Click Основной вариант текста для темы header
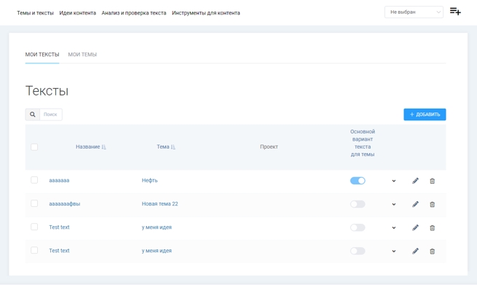The image size is (477, 285). tap(363, 143)
